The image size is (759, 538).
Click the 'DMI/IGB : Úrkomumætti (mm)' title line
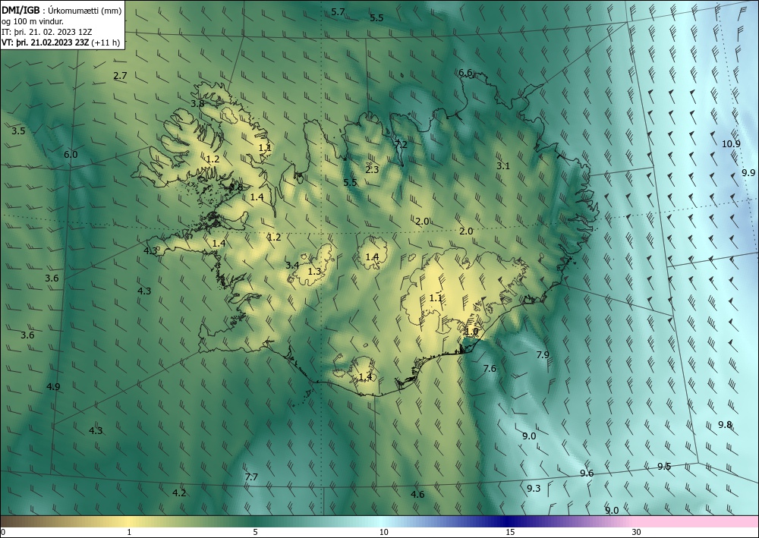(x=61, y=9)
